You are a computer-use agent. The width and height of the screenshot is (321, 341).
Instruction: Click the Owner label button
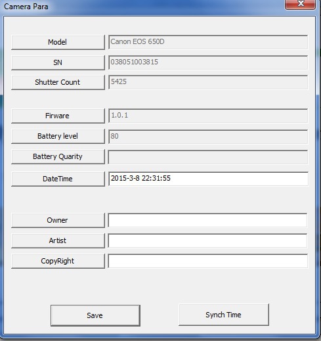(58, 220)
